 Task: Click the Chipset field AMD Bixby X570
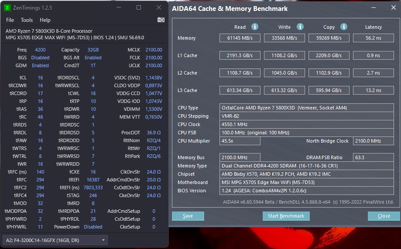[307, 174]
